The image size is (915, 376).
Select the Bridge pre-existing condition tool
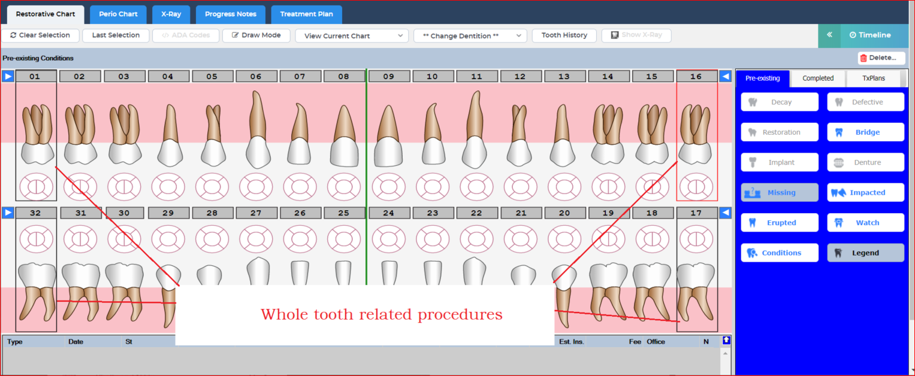(x=865, y=132)
